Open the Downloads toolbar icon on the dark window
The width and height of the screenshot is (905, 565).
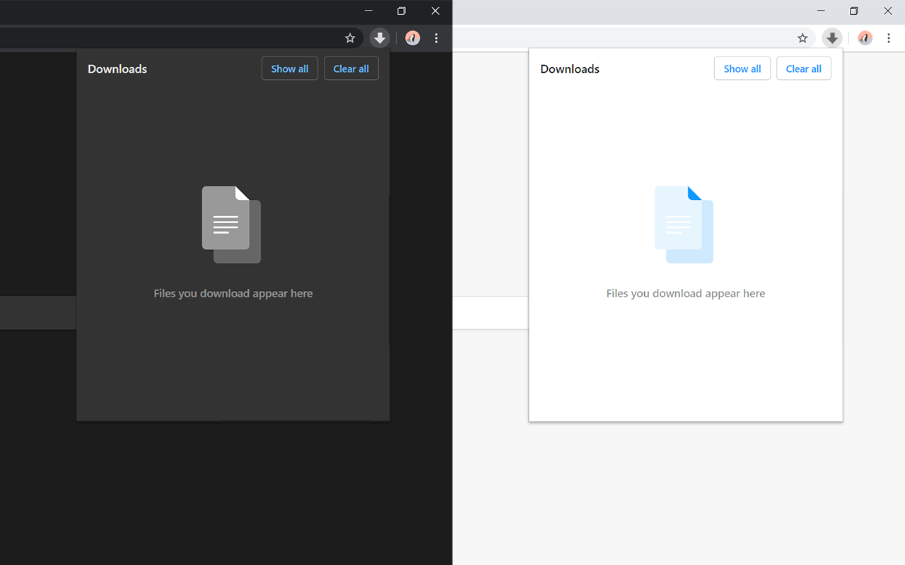pyautogui.click(x=380, y=38)
